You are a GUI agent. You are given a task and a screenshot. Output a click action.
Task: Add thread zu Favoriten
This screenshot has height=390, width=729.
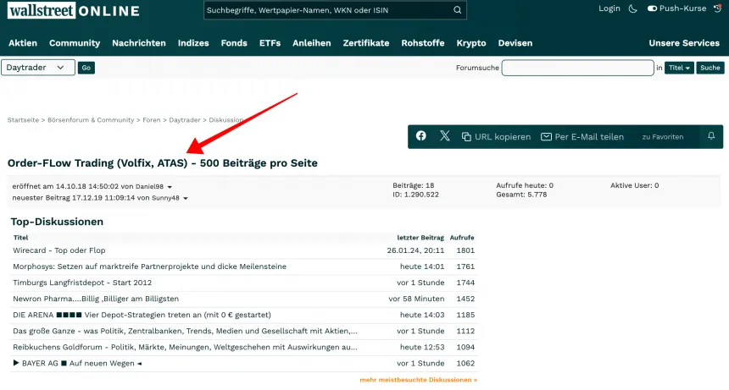(x=663, y=137)
